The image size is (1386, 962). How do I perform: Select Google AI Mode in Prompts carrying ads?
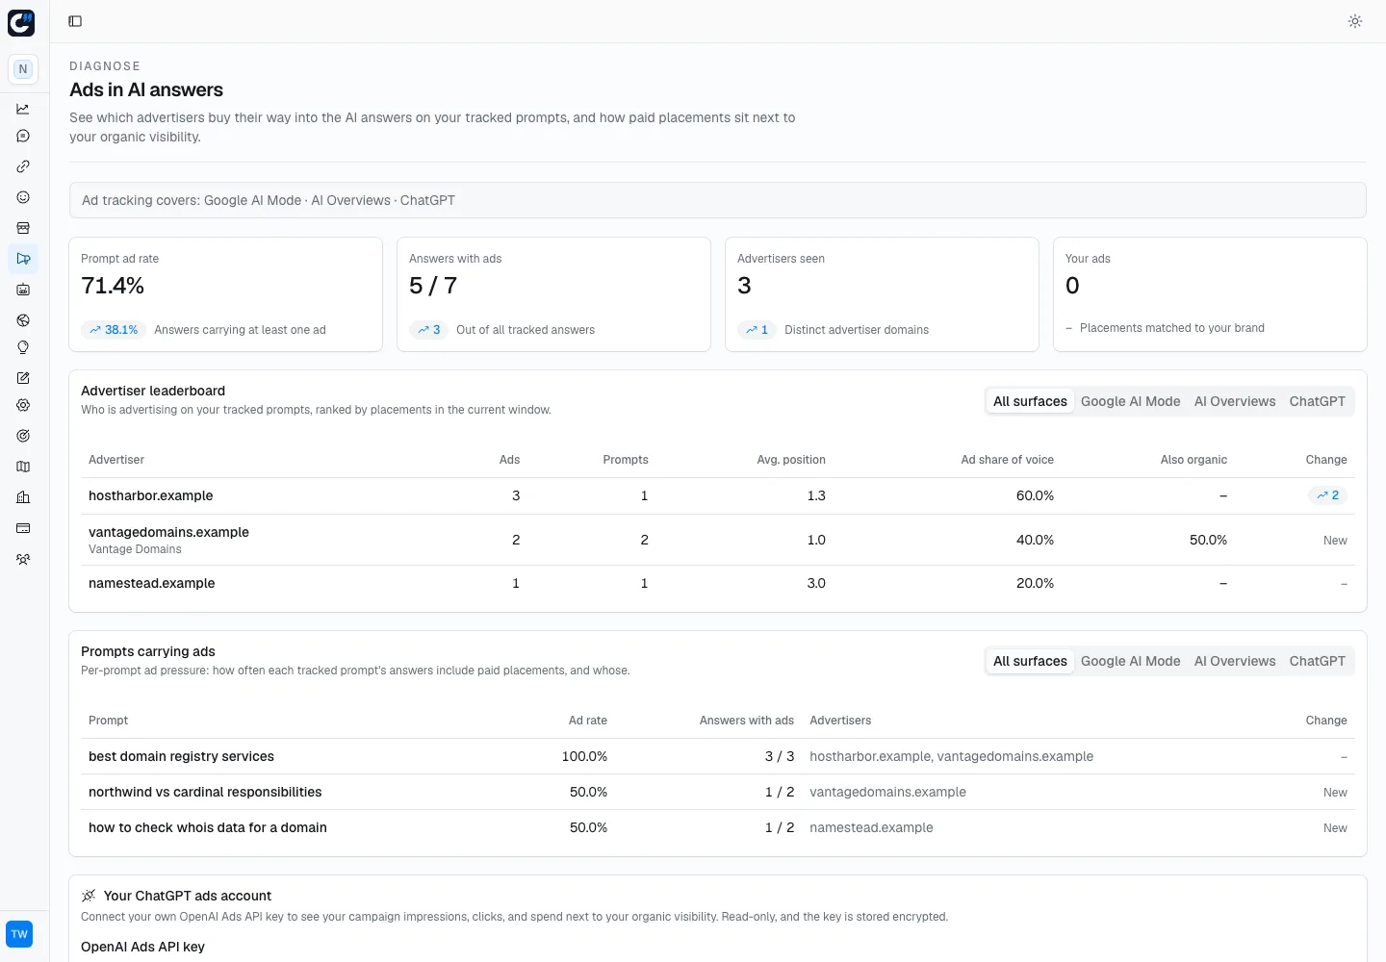(x=1130, y=661)
